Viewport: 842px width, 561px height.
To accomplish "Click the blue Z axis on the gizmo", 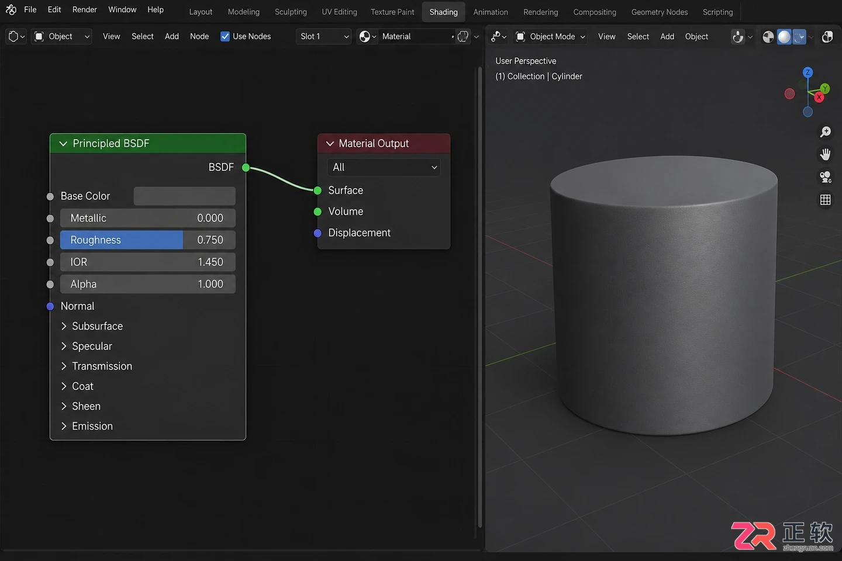I will click(808, 72).
